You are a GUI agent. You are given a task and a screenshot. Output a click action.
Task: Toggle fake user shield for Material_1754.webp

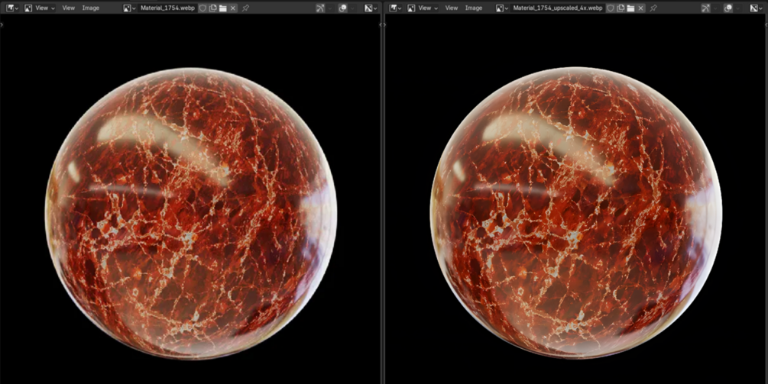click(203, 8)
